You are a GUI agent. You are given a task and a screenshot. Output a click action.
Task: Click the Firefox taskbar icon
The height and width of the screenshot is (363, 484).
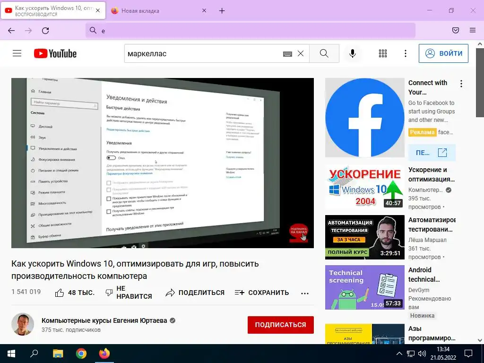(104, 354)
